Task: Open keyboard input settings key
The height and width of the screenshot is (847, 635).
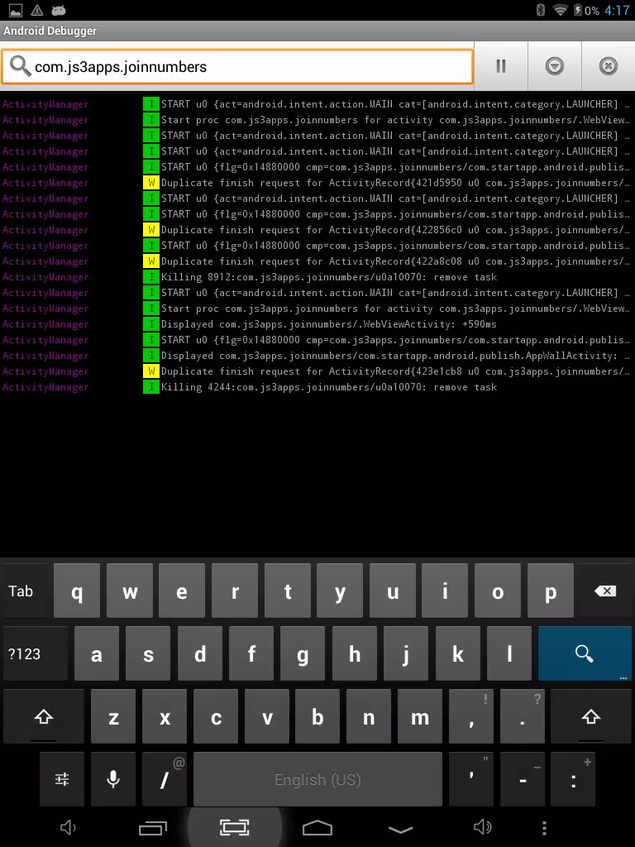Action: coord(62,779)
